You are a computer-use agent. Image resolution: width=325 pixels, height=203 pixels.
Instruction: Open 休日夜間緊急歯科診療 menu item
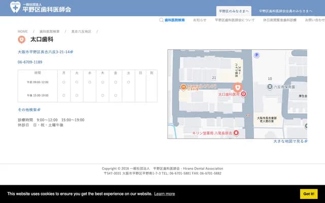[280, 20]
